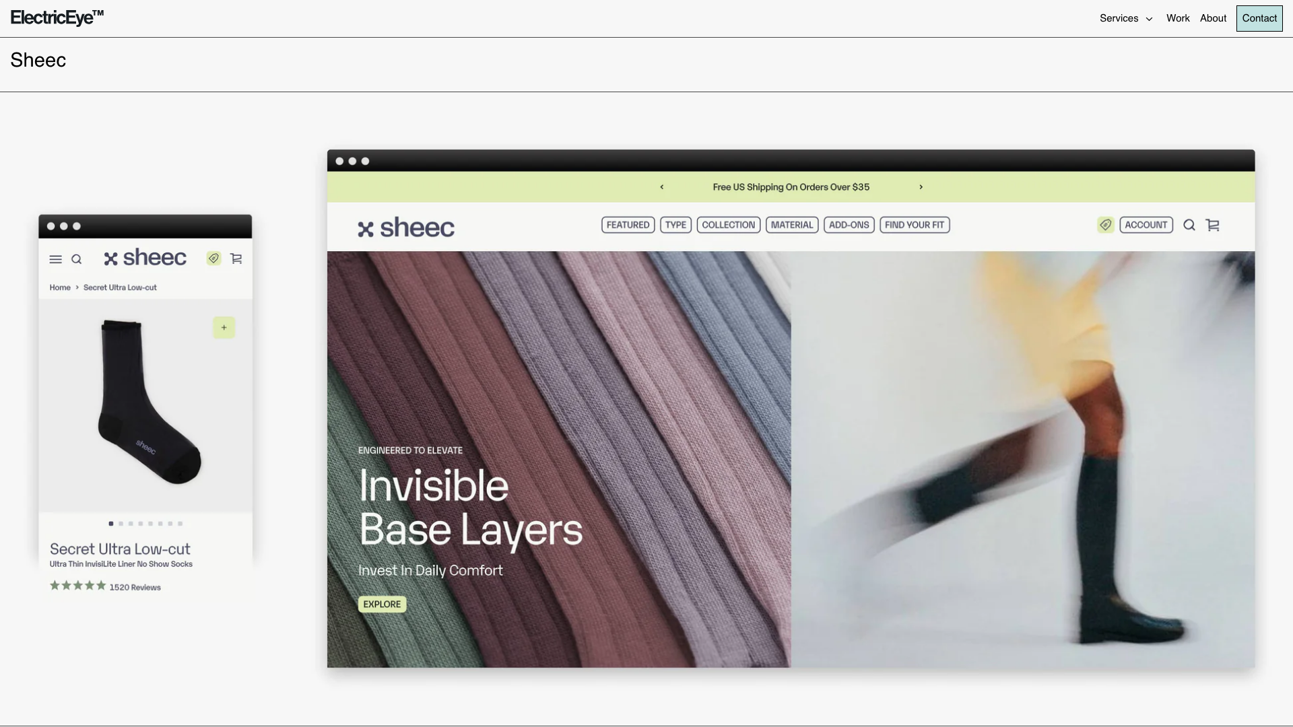The image size is (1293, 727).
Task: Click the 'Free US Shipping On Orders Over $35' text
Action: (791, 187)
